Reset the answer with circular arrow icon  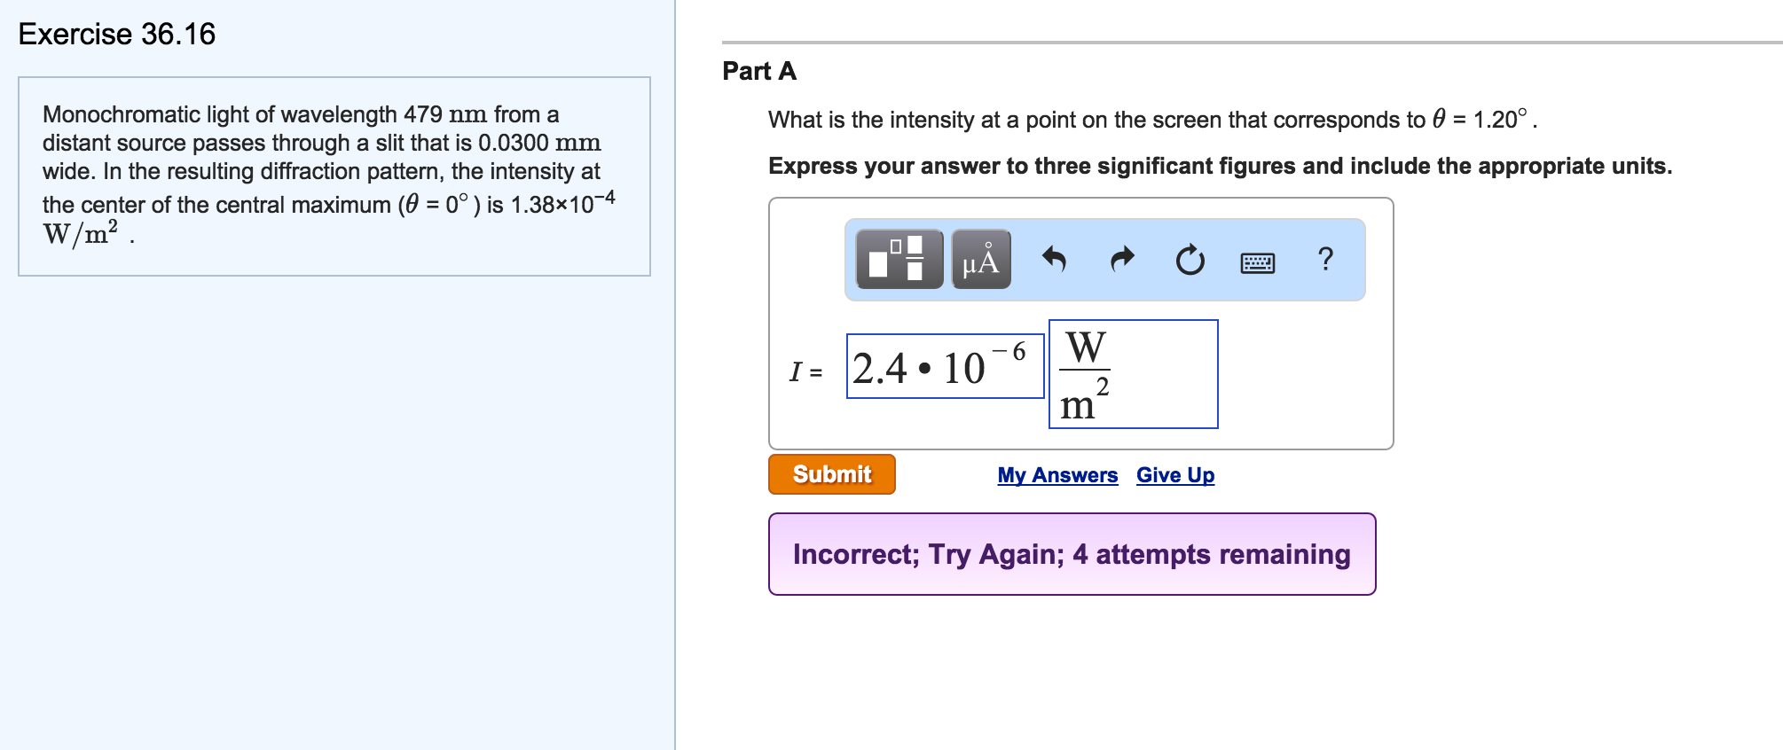coord(1190,260)
